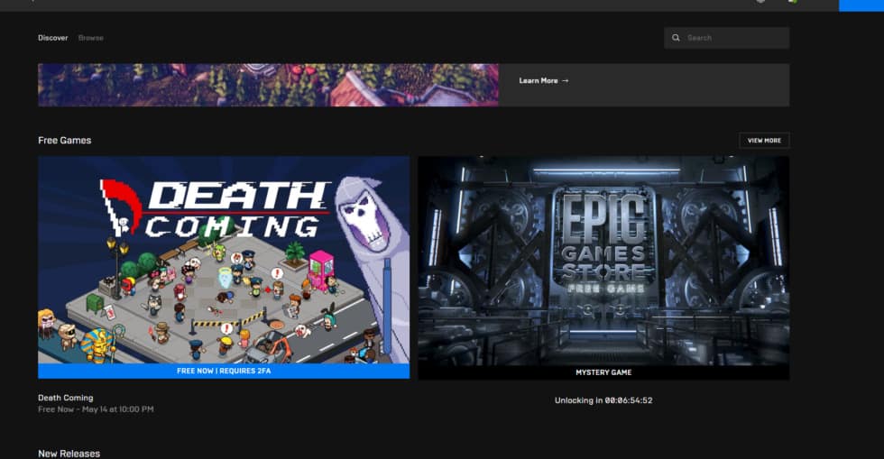Click the magnifying glass search icon
The height and width of the screenshot is (459, 884).
coord(676,38)
